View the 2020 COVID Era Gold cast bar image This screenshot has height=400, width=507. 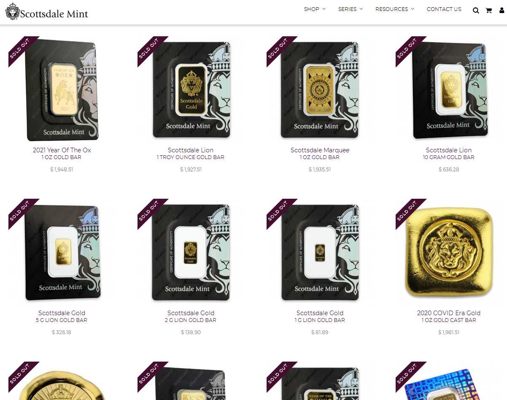449,252
